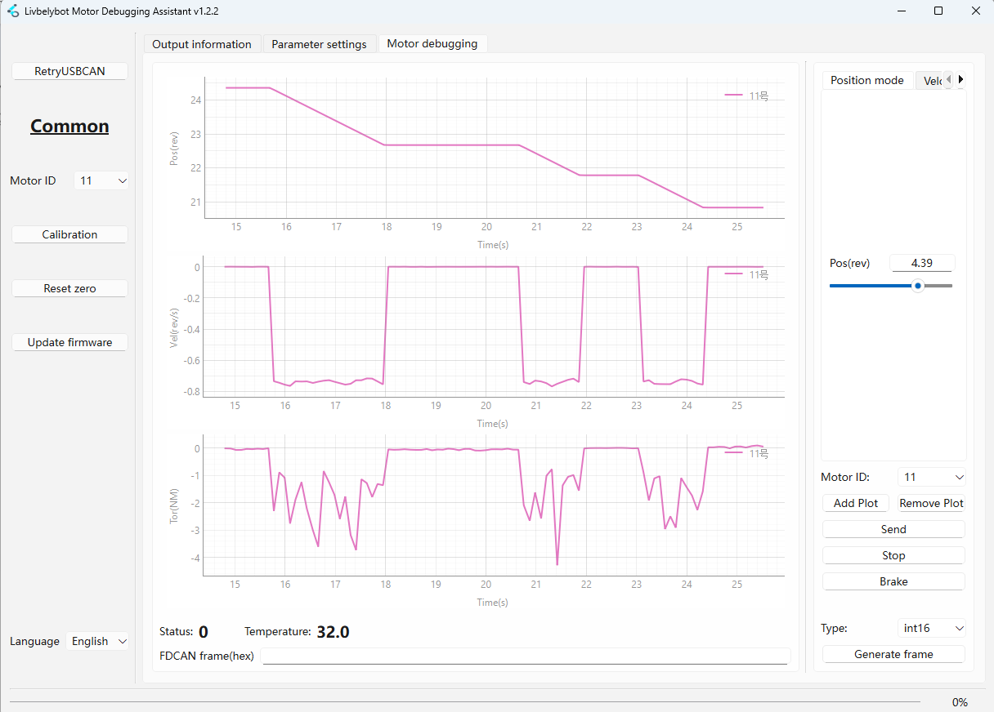Open the Motor ID dropdown in Common panel
The image size is (994, 712).
pos(101,180)
